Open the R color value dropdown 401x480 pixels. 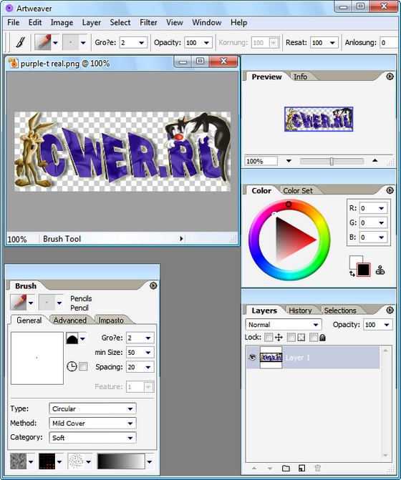coord(382,208)
